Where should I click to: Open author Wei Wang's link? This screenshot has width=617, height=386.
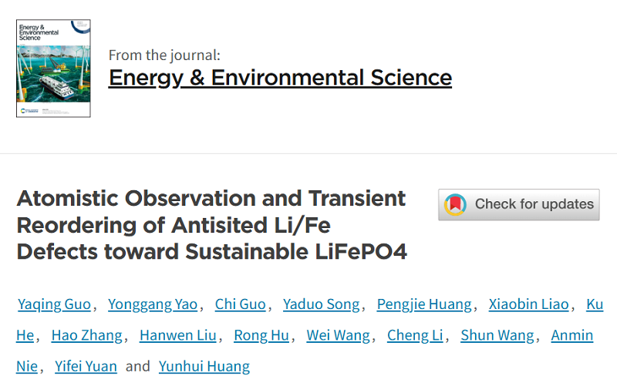point(339,335)
